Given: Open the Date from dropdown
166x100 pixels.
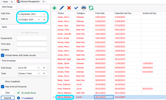Looking at the screenshot, I should [44, 14].
